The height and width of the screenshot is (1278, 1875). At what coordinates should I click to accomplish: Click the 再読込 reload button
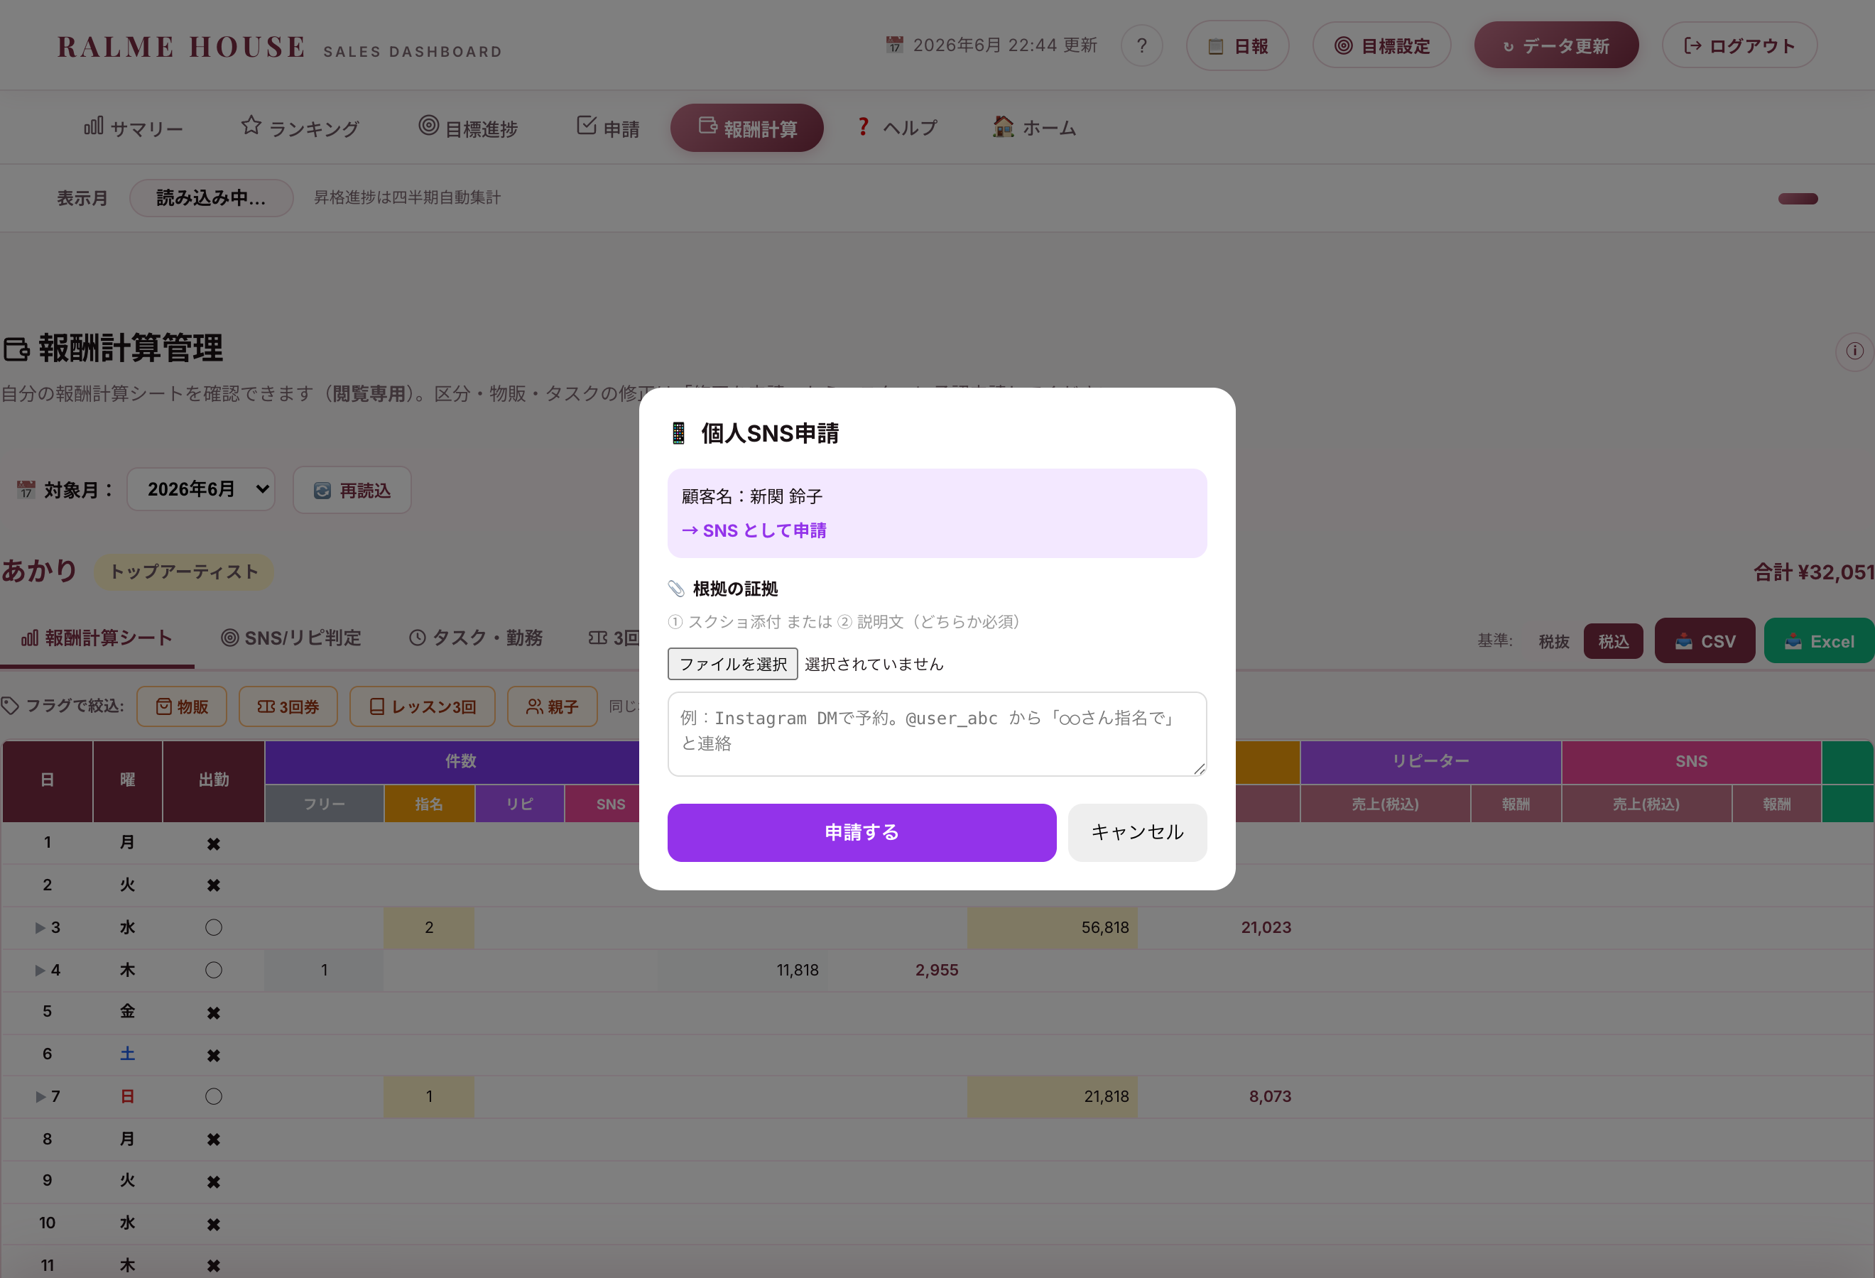pyautogui.click(x=352, y=490)
